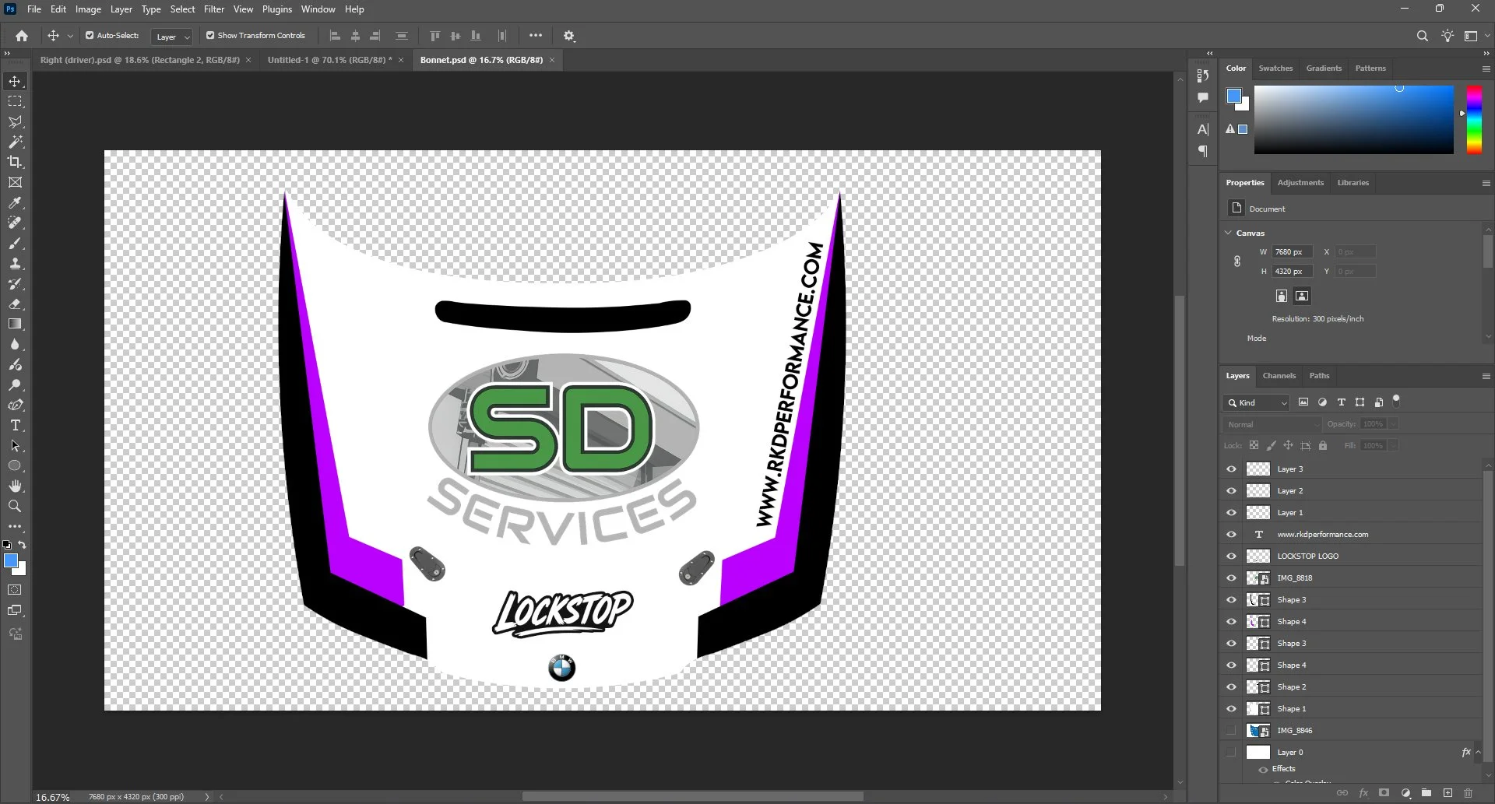Select the Eraser tool

[15, 304]
